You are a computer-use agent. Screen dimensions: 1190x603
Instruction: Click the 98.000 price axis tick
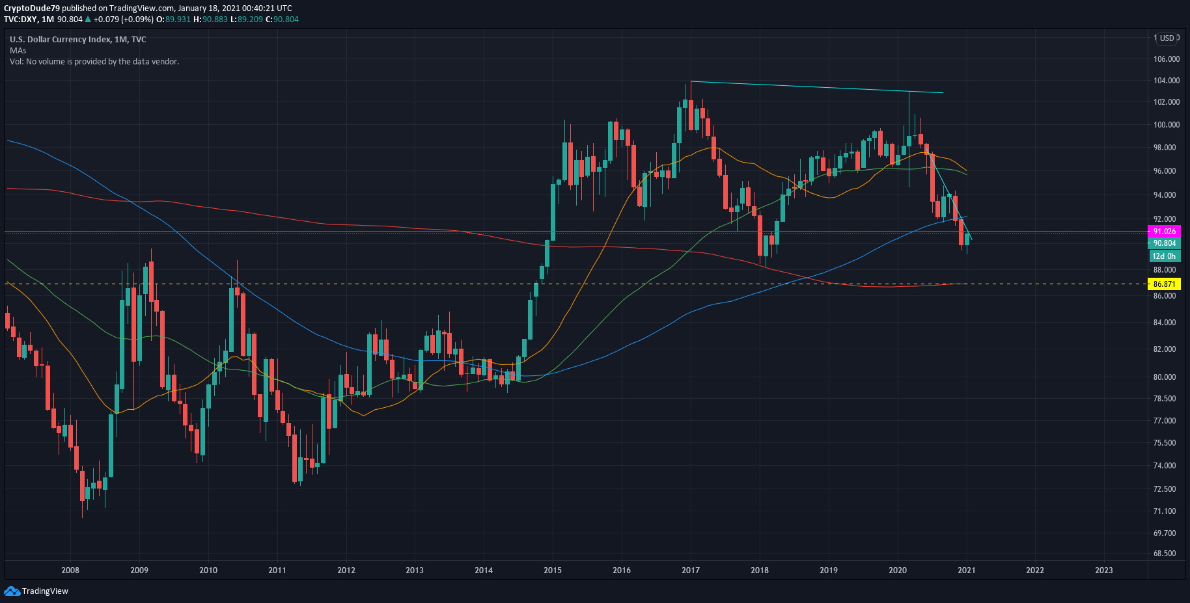(1165, 148)
